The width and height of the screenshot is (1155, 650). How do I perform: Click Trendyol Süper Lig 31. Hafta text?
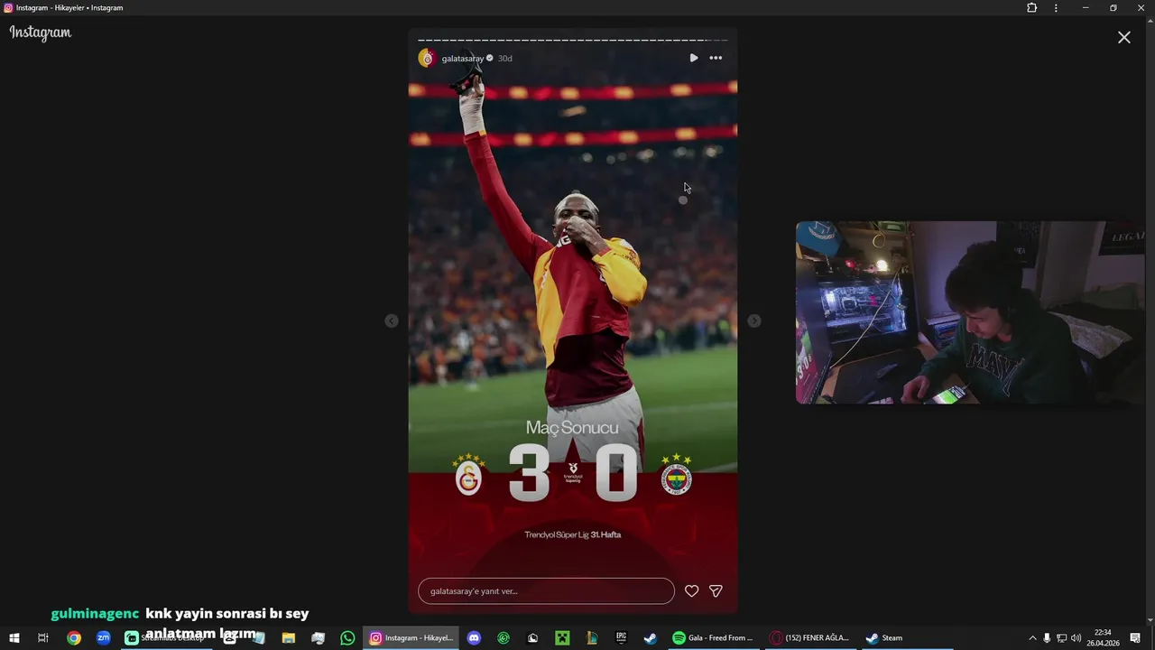pos(572,534)
